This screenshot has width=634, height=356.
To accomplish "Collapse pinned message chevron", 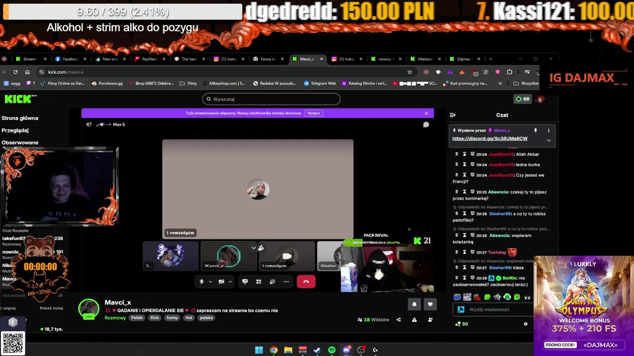I will click(x=548, y=140).
